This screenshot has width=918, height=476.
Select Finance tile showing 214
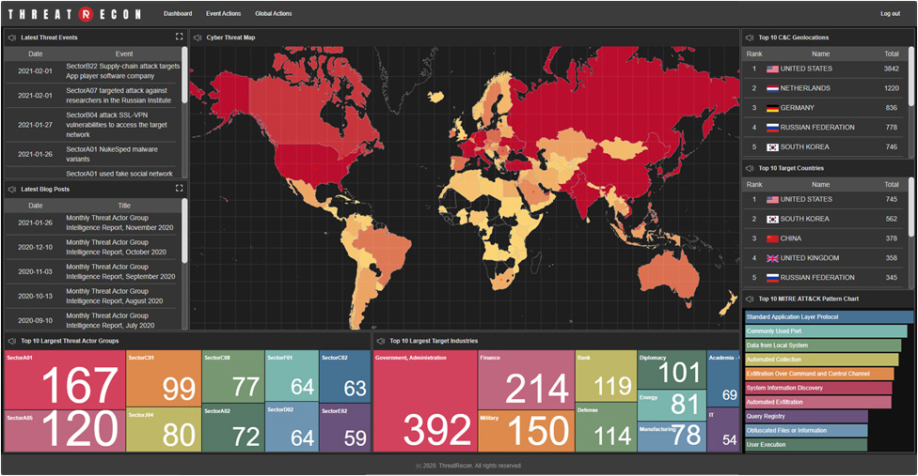526,380
